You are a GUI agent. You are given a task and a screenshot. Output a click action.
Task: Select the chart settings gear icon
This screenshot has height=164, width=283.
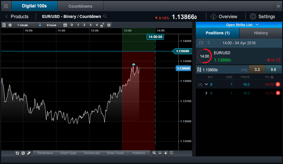[10, 25]
